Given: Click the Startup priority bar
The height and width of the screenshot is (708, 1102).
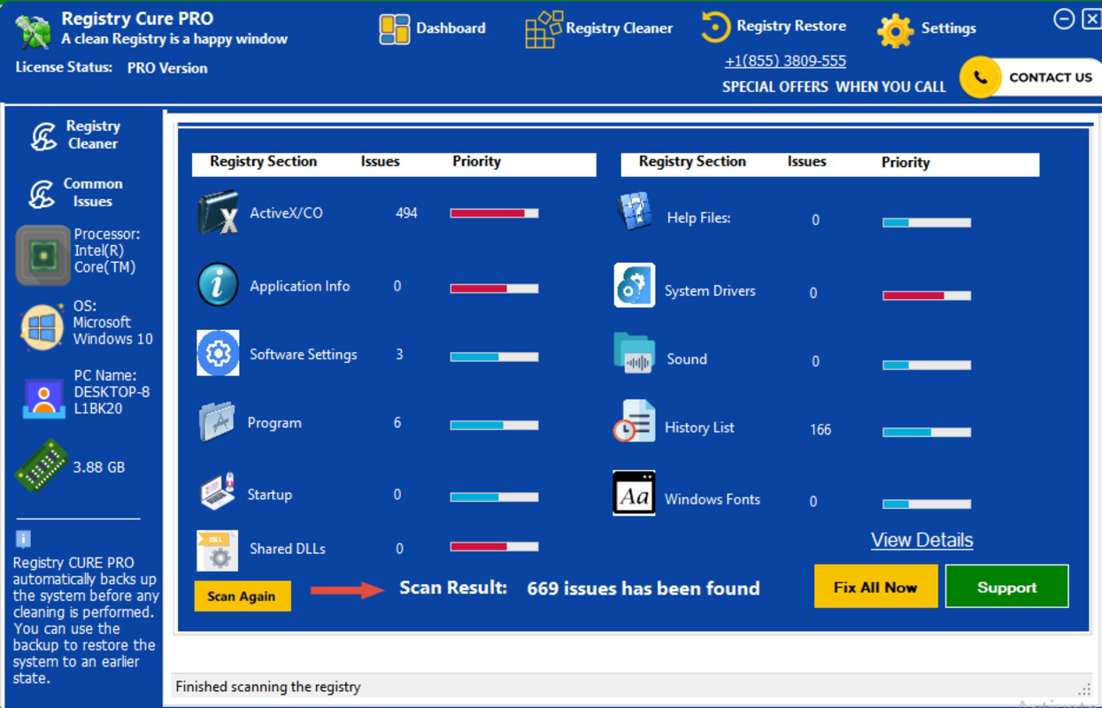Looking at the screenshot, I should [x=494, y=497].
